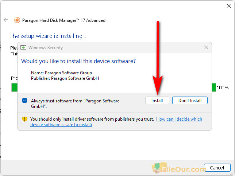This screenshot has height=176, width=235.
Task: Go back with the wizard's back arrow
Action: (6, 20)
